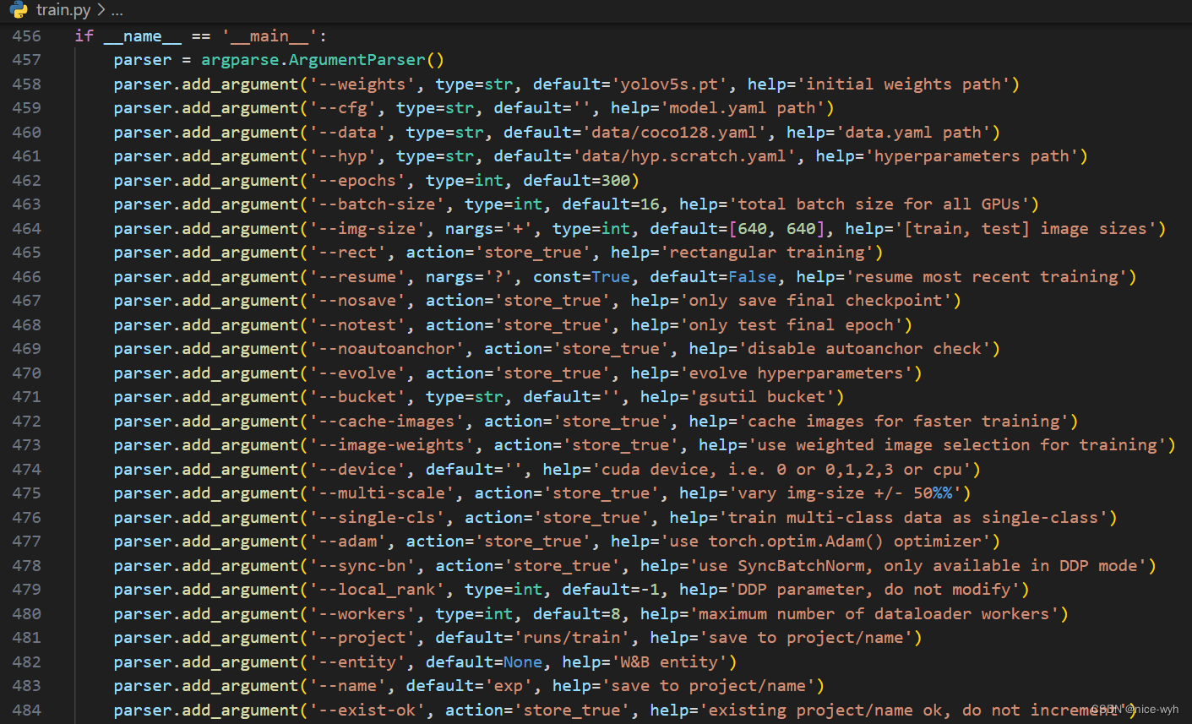
Task: Click '--notest' argument string
Action: 357,324
